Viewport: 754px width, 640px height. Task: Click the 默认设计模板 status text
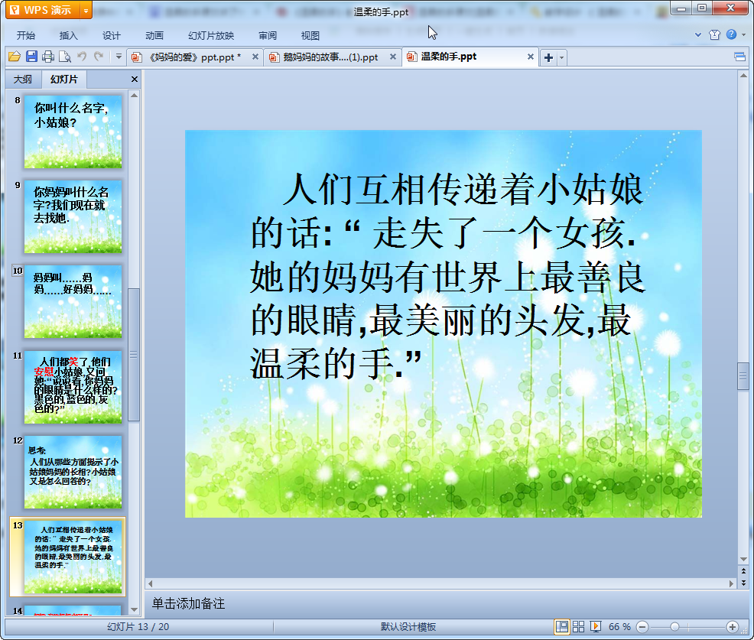[408, 626]
